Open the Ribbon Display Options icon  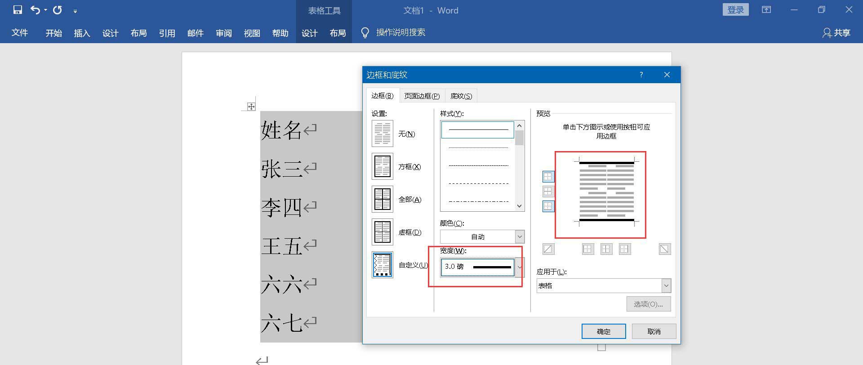pos(766,10)
